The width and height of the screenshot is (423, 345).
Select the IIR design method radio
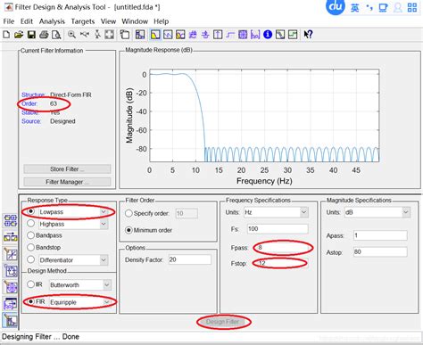tap(31, 284)
